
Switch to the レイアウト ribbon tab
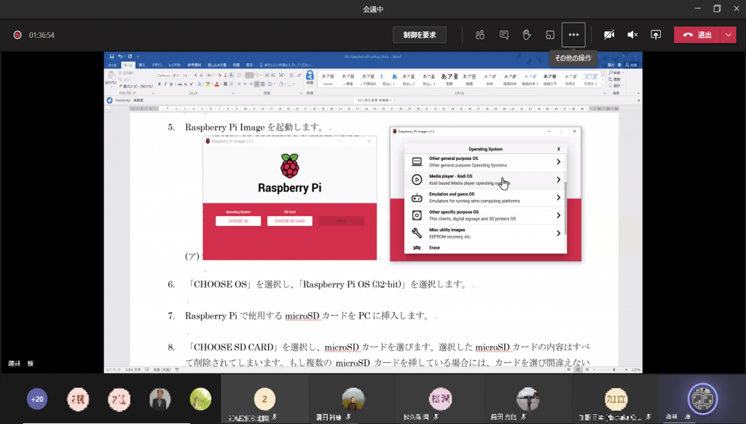pos(175,65)
